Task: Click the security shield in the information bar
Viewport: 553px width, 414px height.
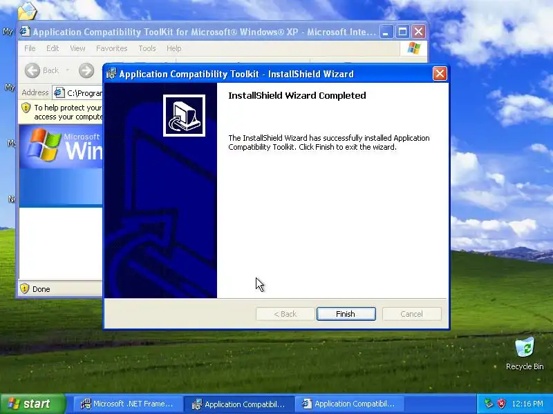Action: point(26,108)
